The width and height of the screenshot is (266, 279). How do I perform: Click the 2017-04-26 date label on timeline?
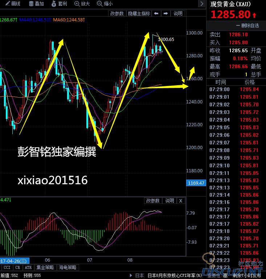pyautogui.click(x=14, y=260)
